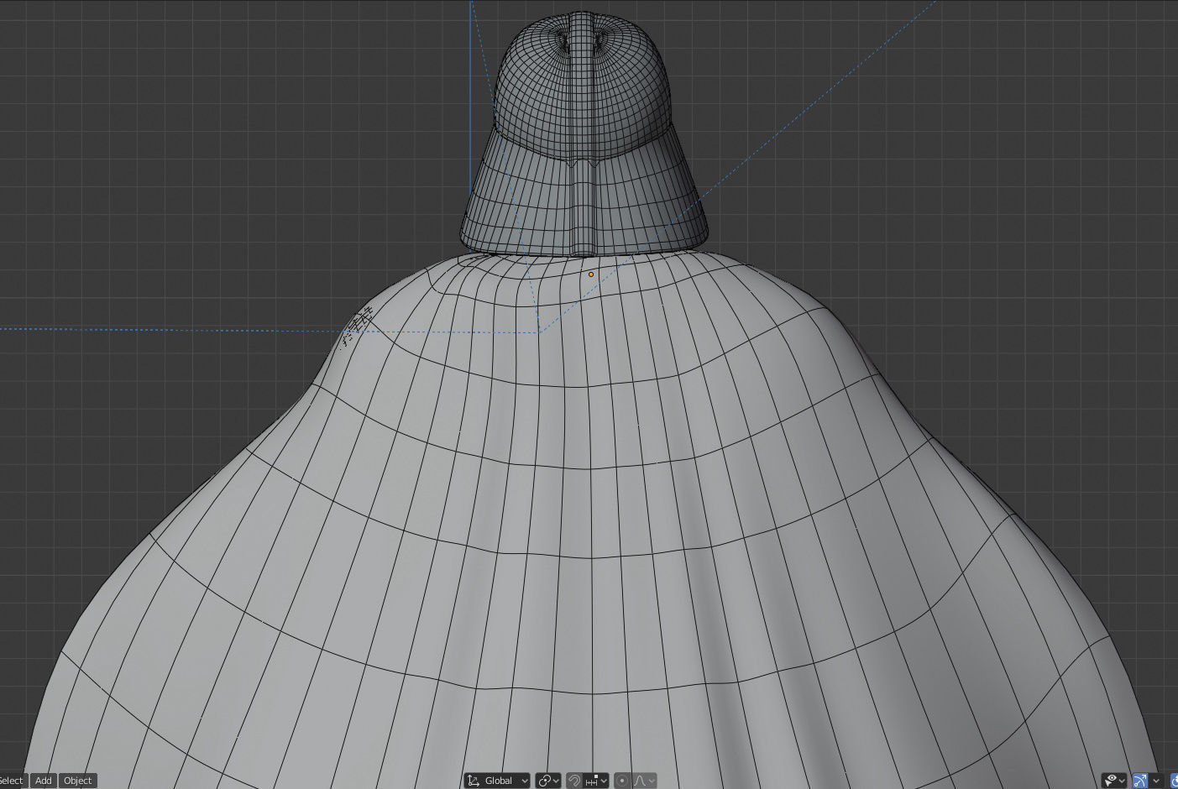Viewport: 1178px width, 789px height.
Task: Open the snapping options dropdown
Action: pyautogui.click(x=596, y=781)
